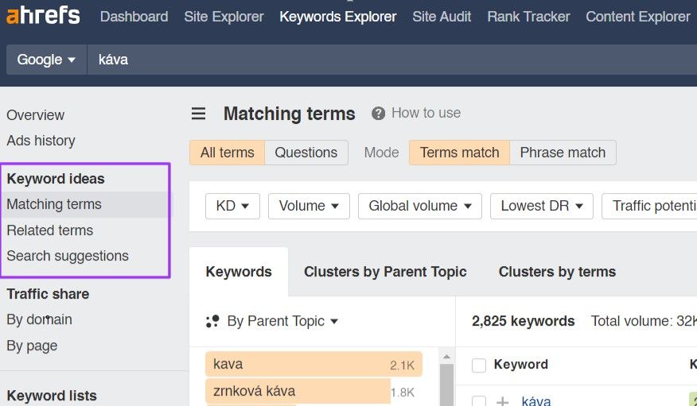Select the zrnková káva parent topic bar
This screenshot has width=697, height=406.
[x=298, y=391]
